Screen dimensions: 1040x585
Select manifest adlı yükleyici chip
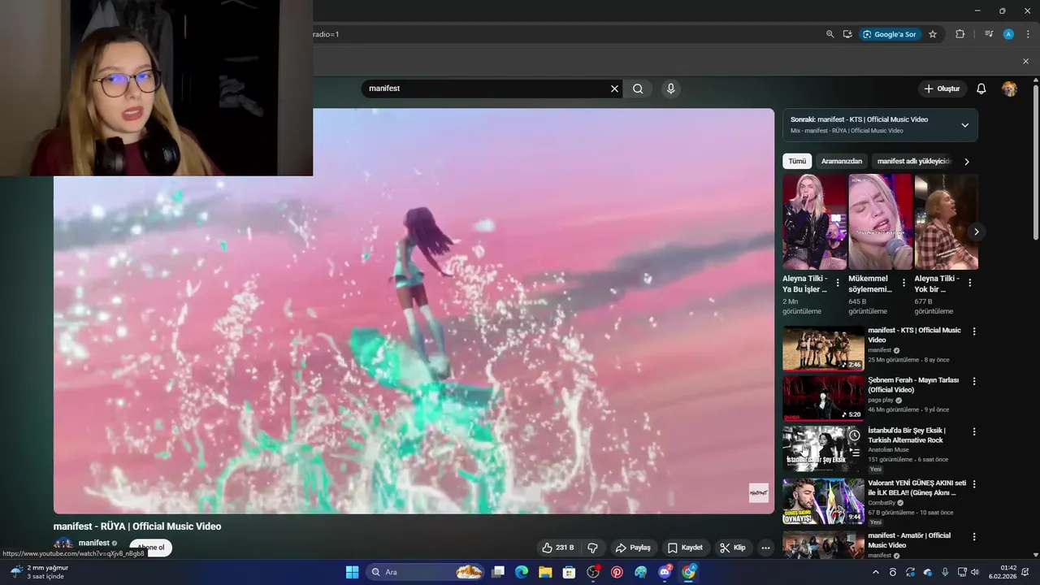pyautogui.click(x=913, y=161)
